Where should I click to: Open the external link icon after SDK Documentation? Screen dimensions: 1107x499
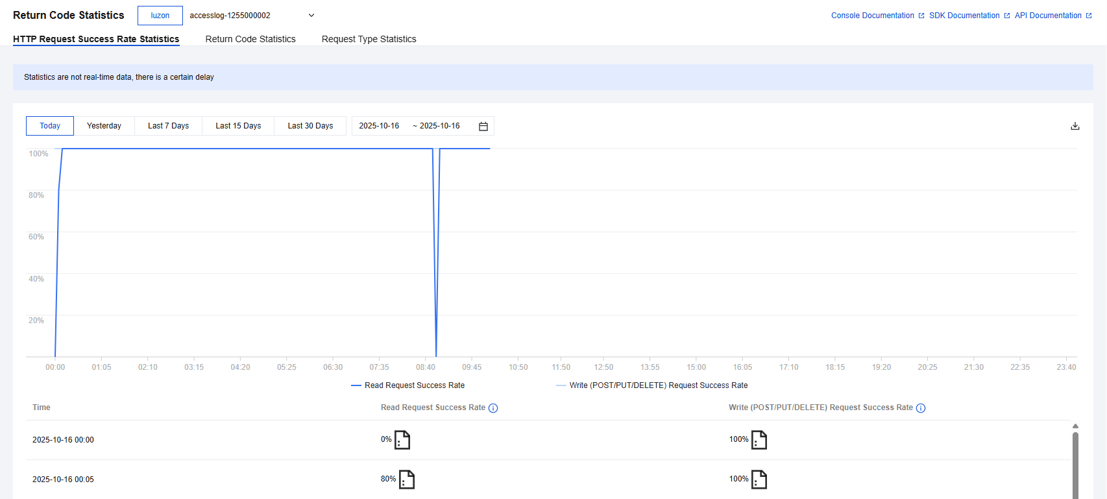(1007, 16)
